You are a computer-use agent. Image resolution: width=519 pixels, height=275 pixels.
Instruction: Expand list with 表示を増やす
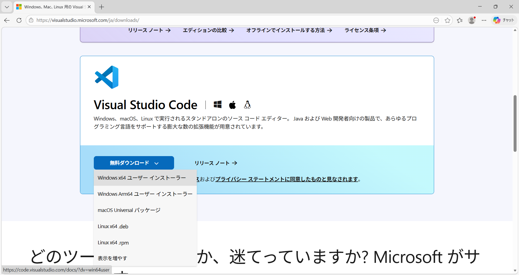coord(112,258)
